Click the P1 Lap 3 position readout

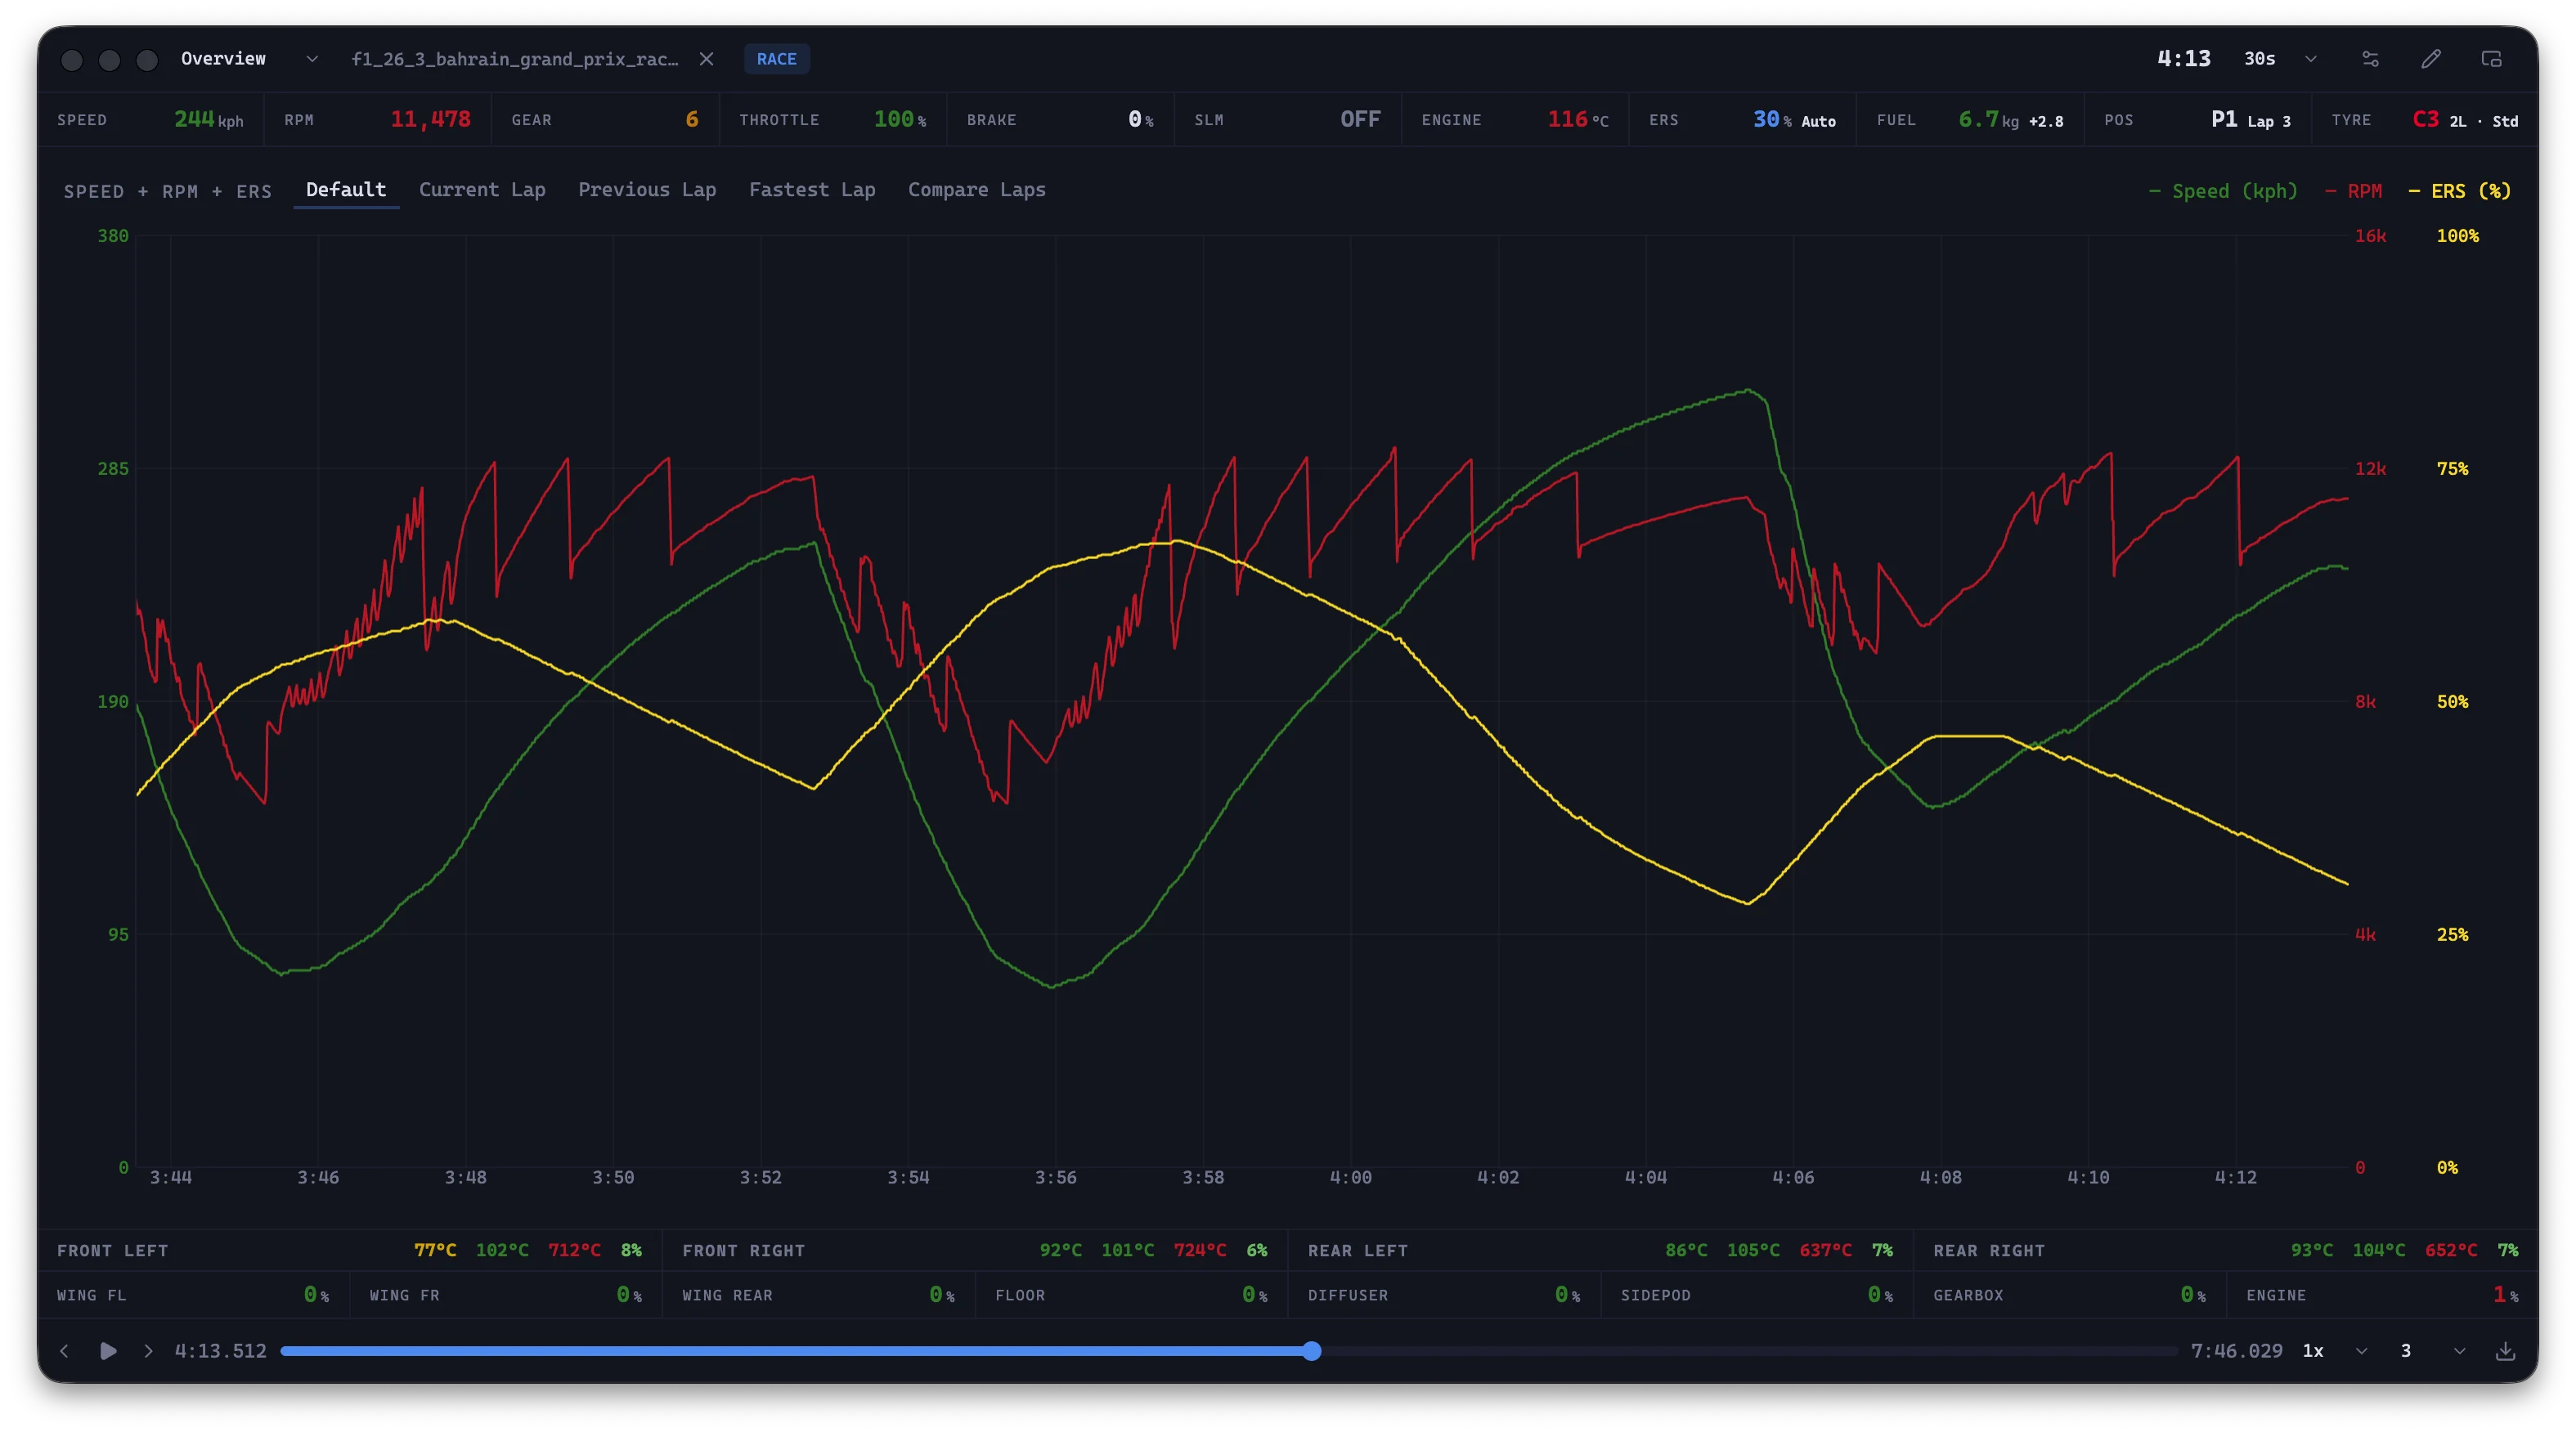pyautogui.click(x=2250, y=120)
